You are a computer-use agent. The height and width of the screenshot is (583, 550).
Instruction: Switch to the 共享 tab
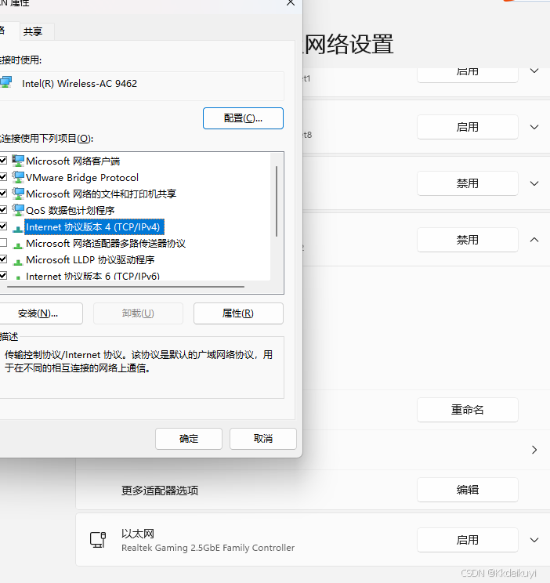click(x=33, y=31)
